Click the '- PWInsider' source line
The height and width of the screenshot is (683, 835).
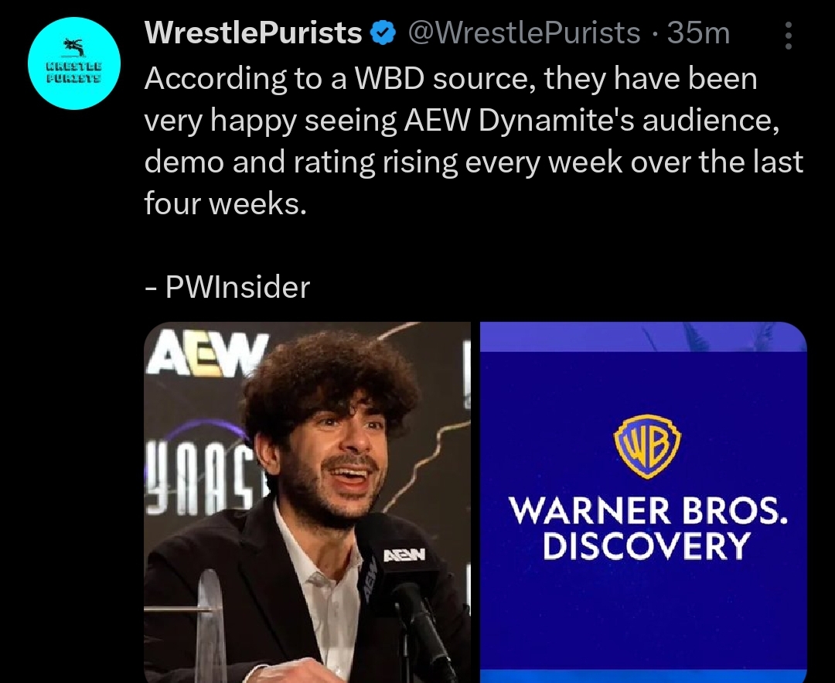click(x=227, y=287)
